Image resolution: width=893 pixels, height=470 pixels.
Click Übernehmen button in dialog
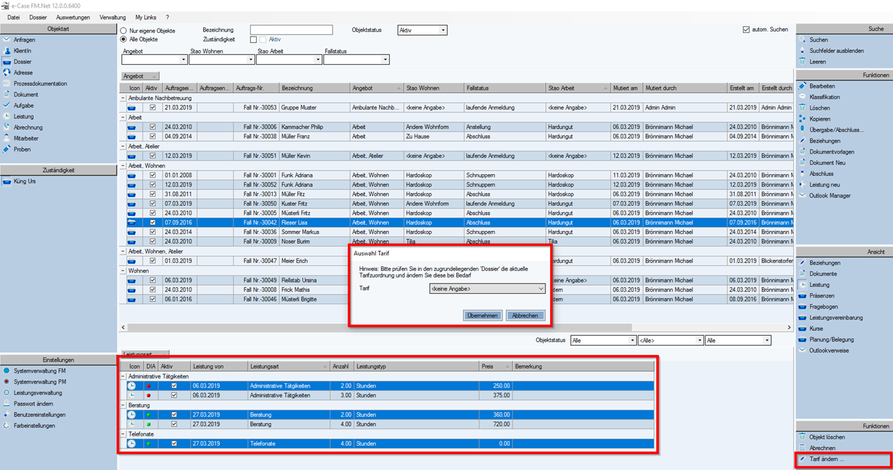pyautogui.click(x=483, y=316)
